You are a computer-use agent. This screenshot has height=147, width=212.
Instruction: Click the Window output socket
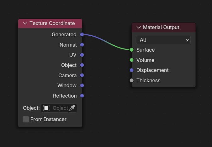[x=82, y=85]
